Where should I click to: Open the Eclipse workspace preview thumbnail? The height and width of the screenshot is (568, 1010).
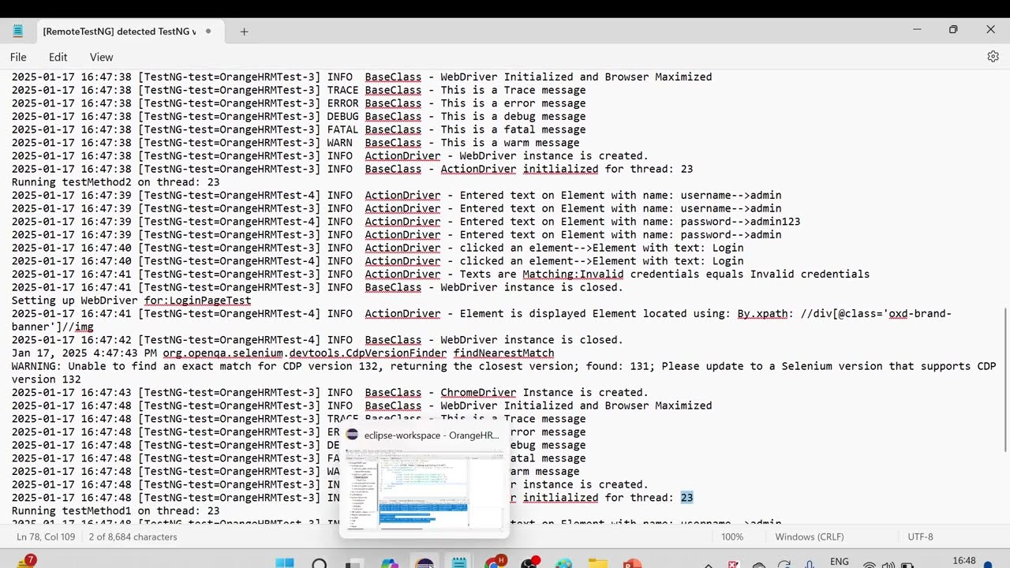pos(424,489)
